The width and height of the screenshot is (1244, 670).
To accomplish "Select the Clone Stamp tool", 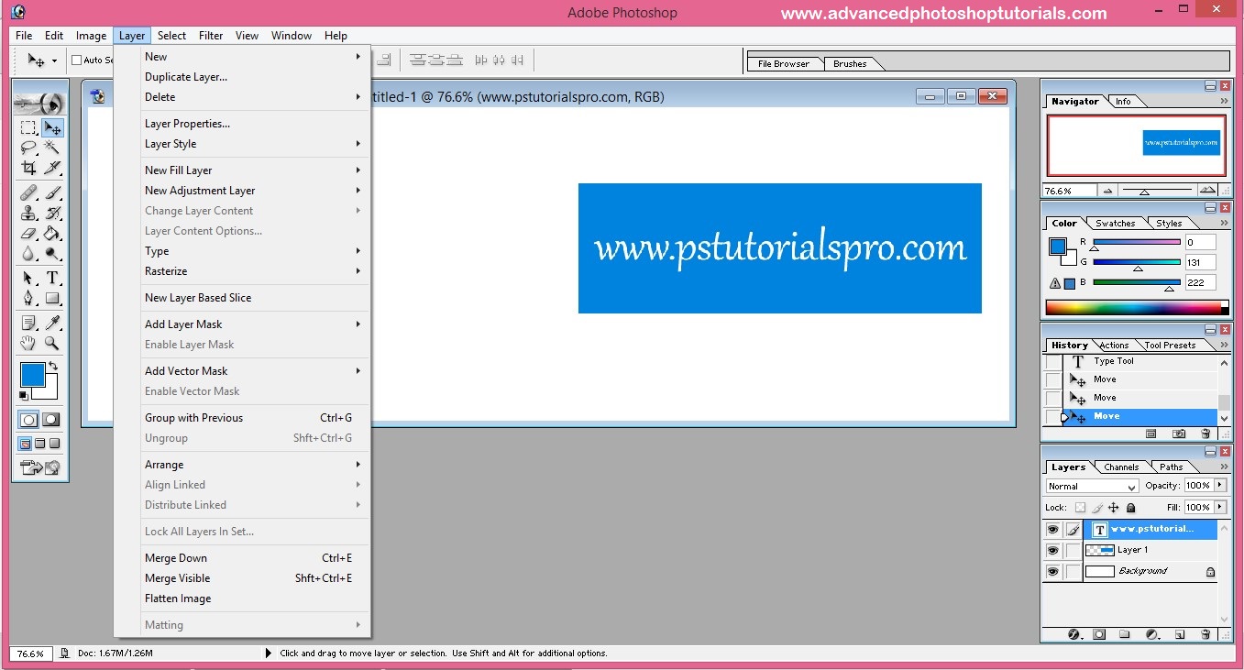I will click(28, 214).
